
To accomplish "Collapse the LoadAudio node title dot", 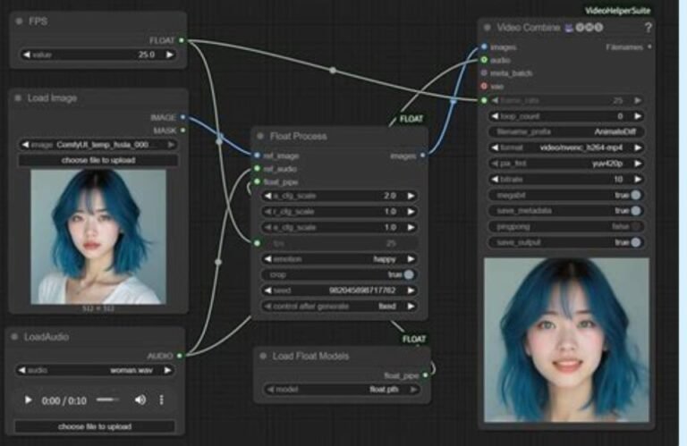I will coord(15,337).
